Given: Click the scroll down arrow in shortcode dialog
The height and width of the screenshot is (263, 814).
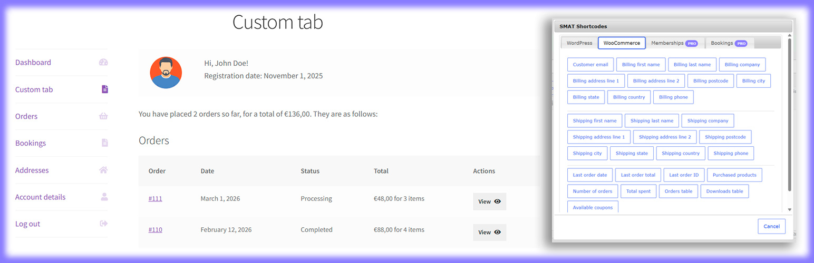Looking at the screenshot, I should pyautogui.click(x=789, y=209).
